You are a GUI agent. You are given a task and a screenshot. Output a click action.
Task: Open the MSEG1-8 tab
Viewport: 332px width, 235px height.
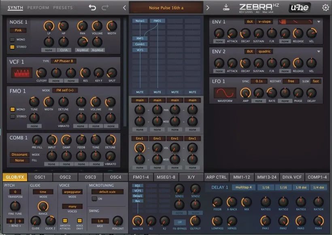point(166,177)
